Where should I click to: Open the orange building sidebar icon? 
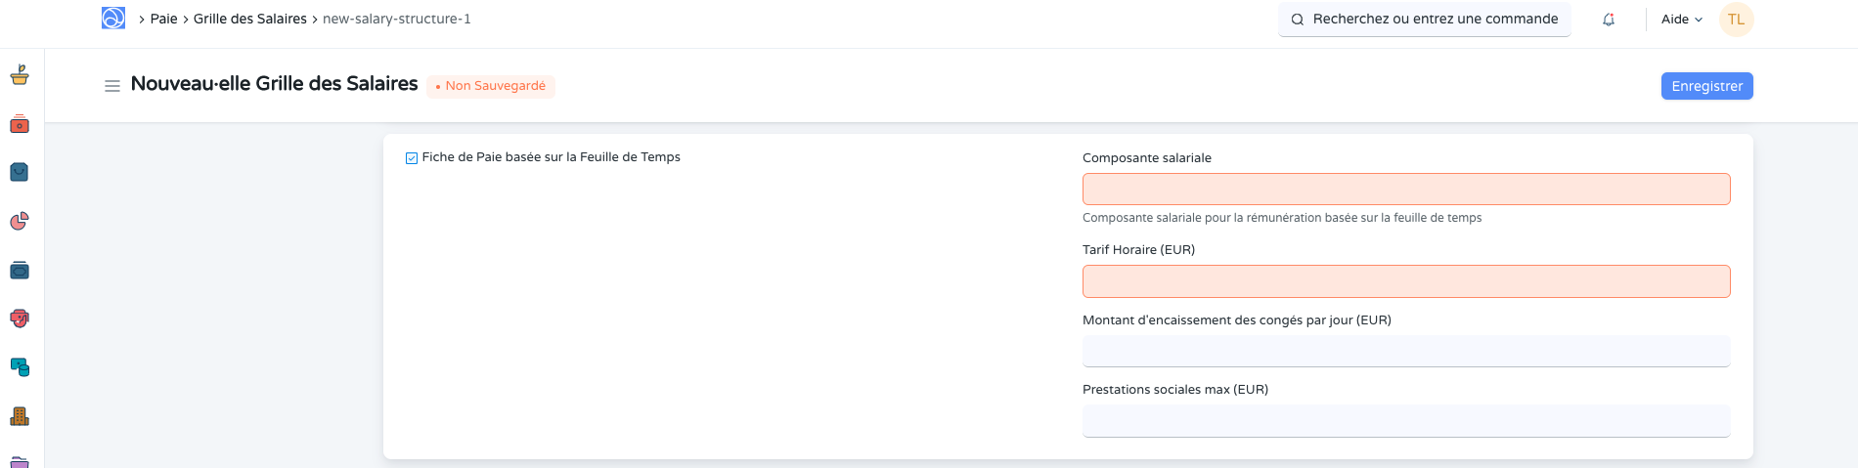(20, 416)
